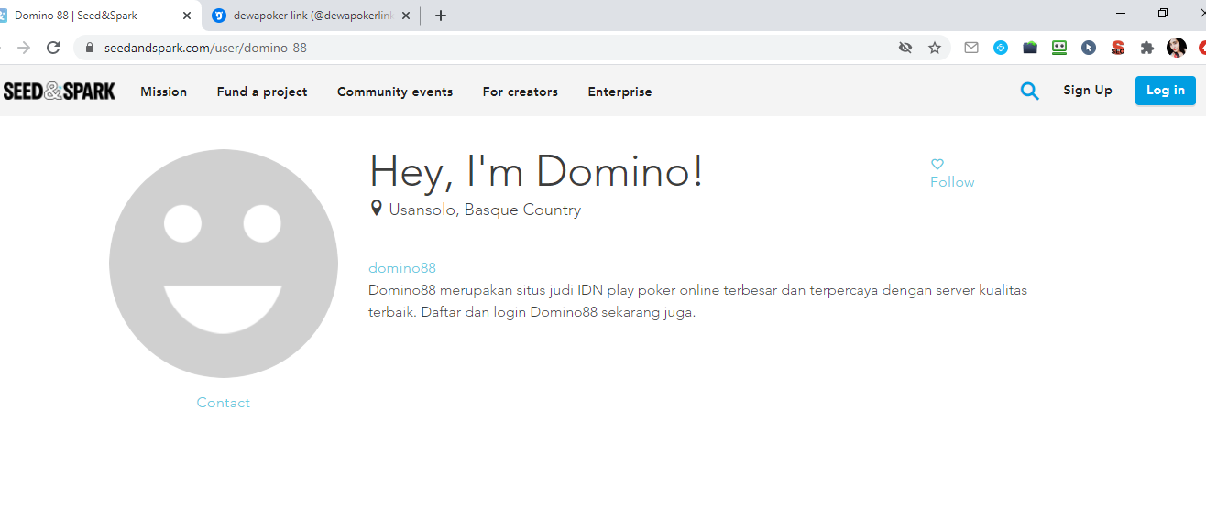
Task: Open the For creators menu
Action: pos(520,92)
